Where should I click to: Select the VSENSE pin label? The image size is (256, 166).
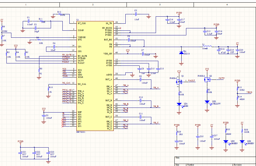(x=82, y=37)
